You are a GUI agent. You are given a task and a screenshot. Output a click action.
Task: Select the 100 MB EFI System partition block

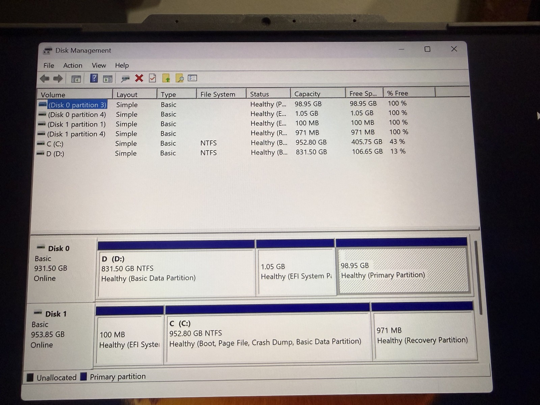(130, 335)
